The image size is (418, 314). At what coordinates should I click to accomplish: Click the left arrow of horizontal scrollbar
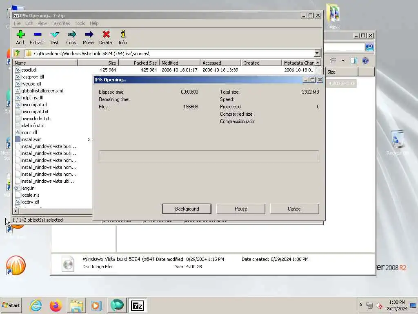pos(16,211)
